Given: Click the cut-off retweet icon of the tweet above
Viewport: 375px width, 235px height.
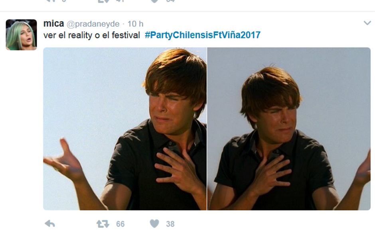Looking at the screenshot, I should pyautogui.click(x=103, y=1).
